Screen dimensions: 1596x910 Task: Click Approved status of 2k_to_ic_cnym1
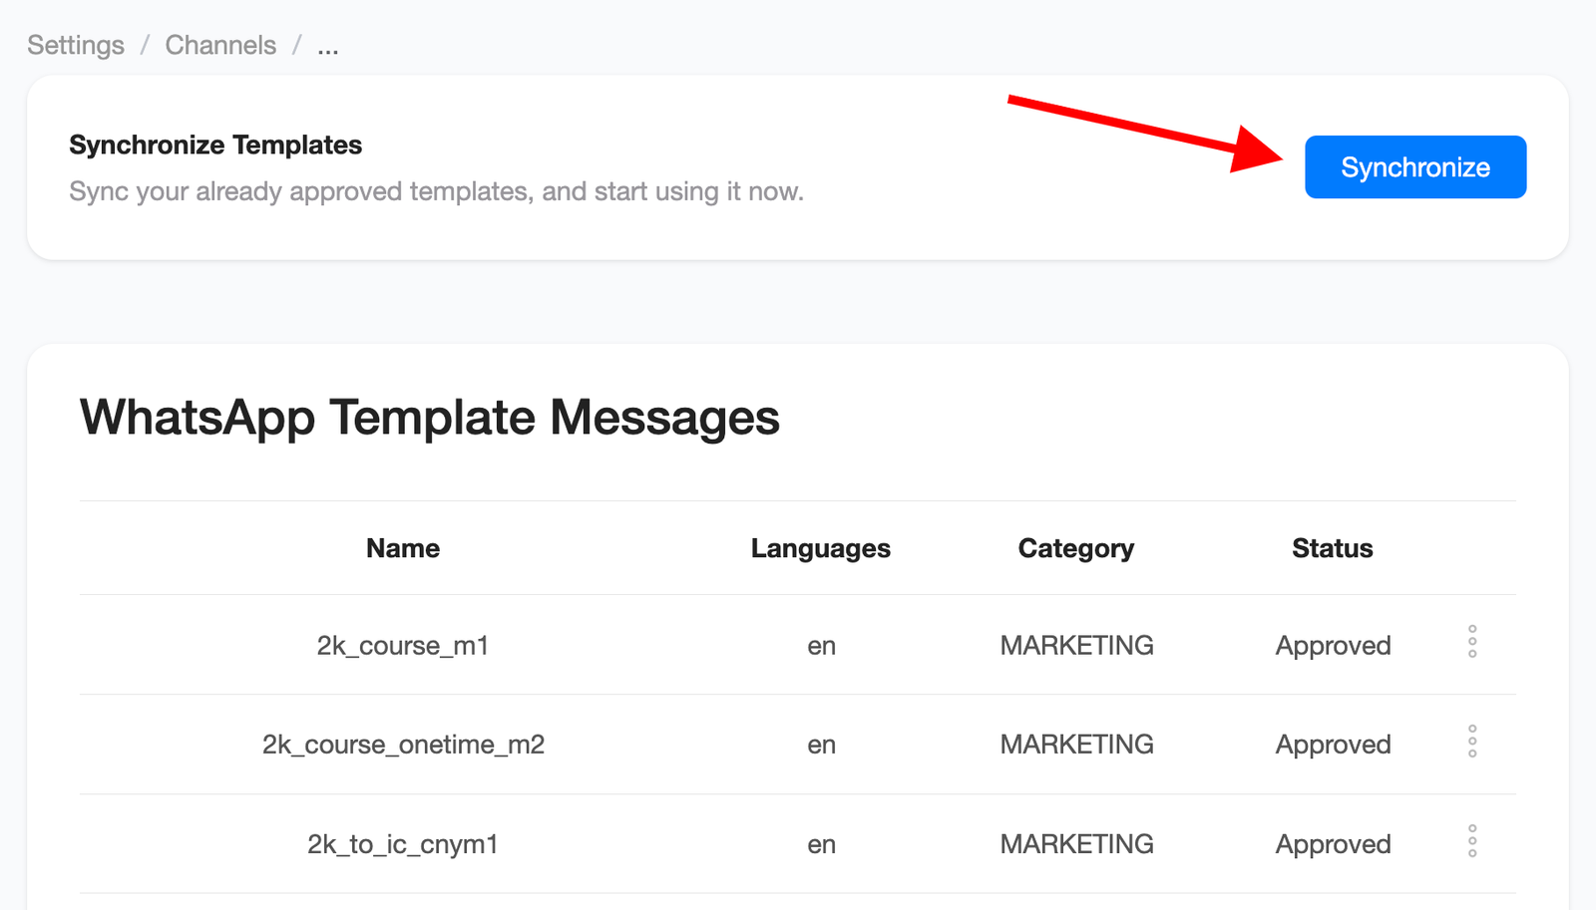1333,844
